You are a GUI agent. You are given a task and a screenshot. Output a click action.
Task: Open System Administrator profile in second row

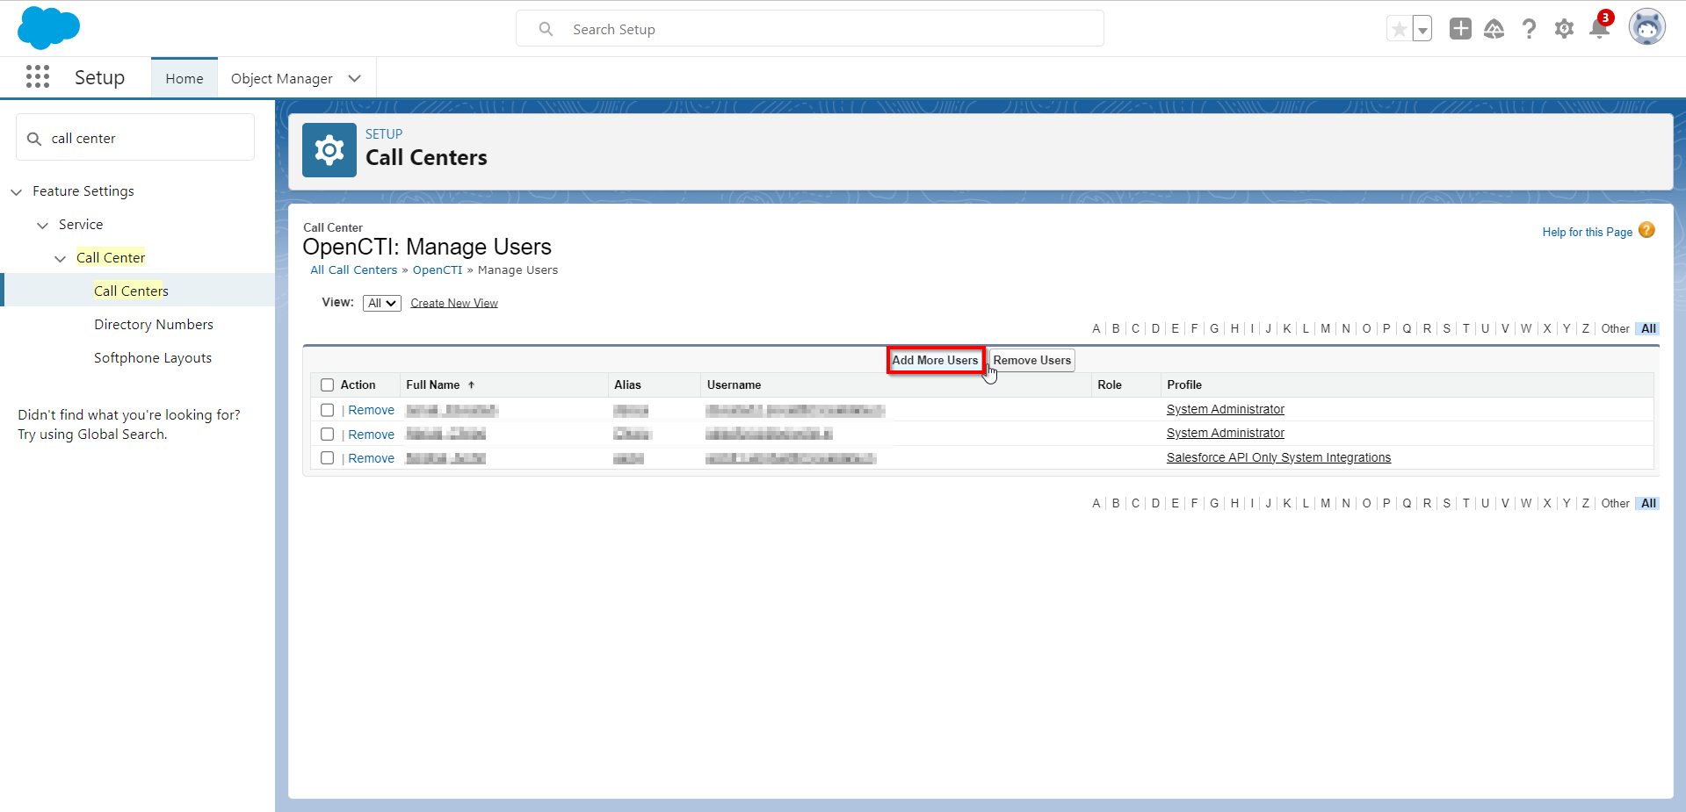coord(1226,433)
